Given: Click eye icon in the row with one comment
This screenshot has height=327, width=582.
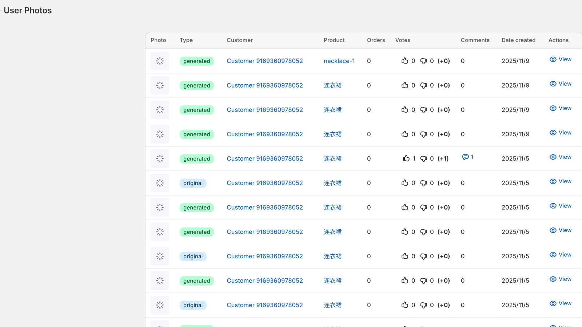Looking at the screenshot, I should (553, 157).
